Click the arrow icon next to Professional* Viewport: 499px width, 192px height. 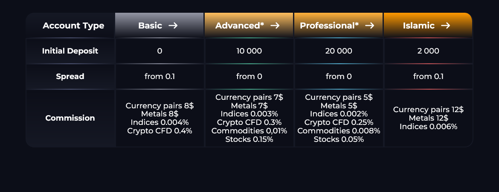tap(369, 26)
